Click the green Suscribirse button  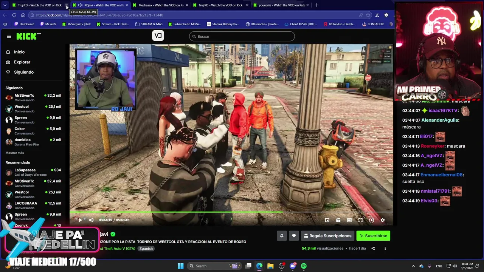coord(373,236)
